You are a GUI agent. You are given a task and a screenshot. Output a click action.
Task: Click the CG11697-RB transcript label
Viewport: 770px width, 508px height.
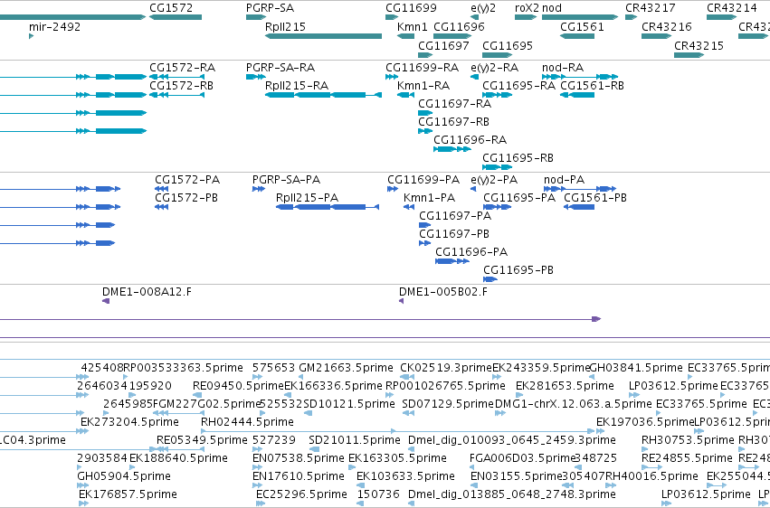(453, 122)
